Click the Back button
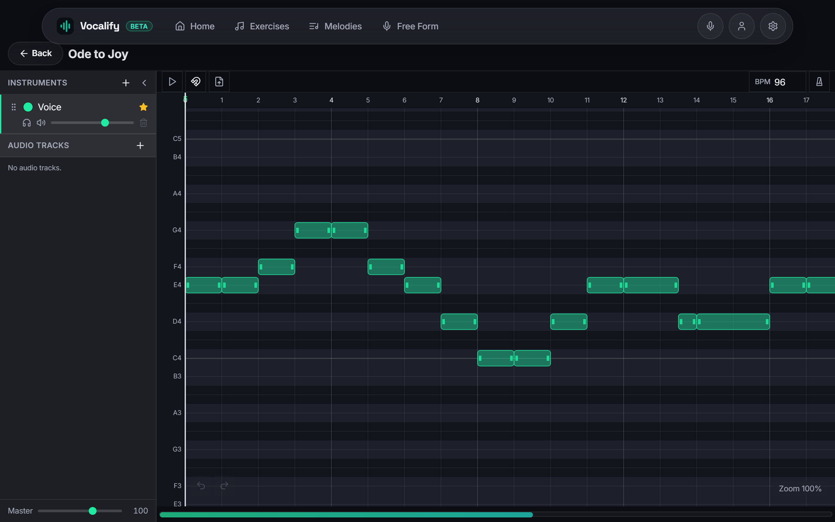Screen dimensions: 835x522 pos(36,54)
